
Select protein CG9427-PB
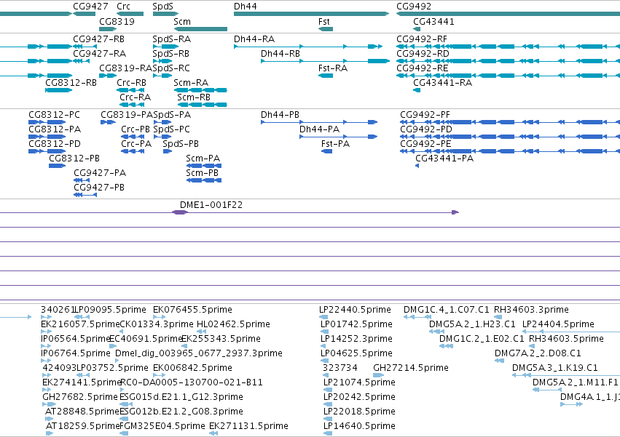click(x=85, y=195)
